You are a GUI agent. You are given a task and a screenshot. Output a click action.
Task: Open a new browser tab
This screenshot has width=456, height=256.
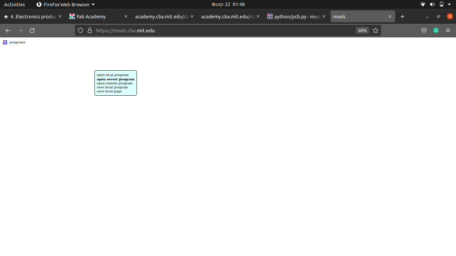(402, 17)
